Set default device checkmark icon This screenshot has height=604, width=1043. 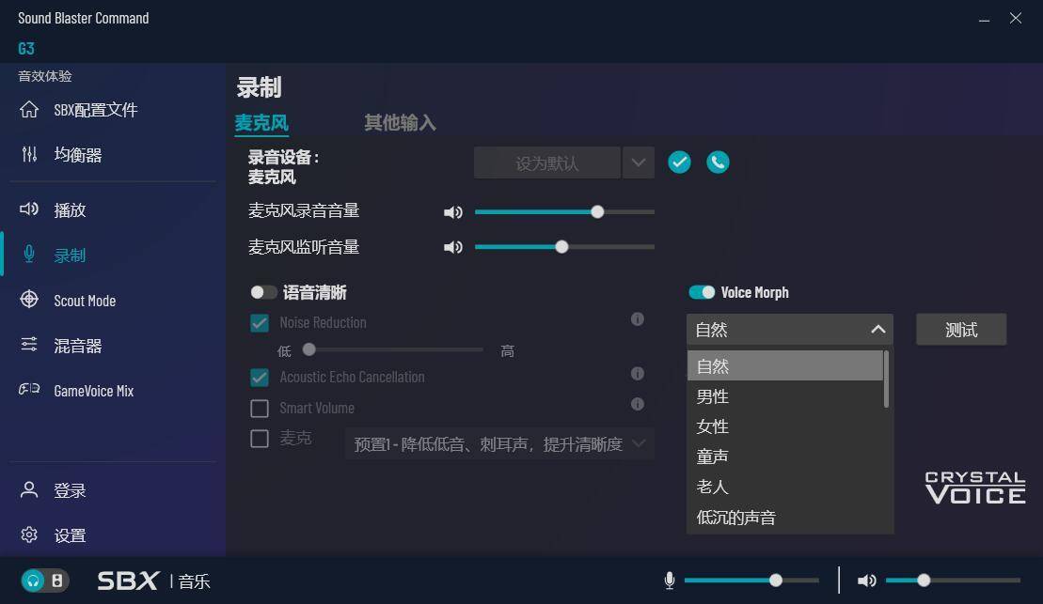point(679,163)
